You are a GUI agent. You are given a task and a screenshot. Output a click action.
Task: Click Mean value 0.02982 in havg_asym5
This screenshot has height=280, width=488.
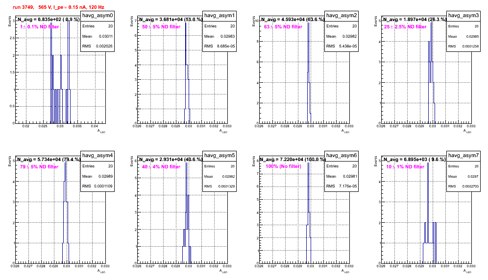tap(228, 176)
